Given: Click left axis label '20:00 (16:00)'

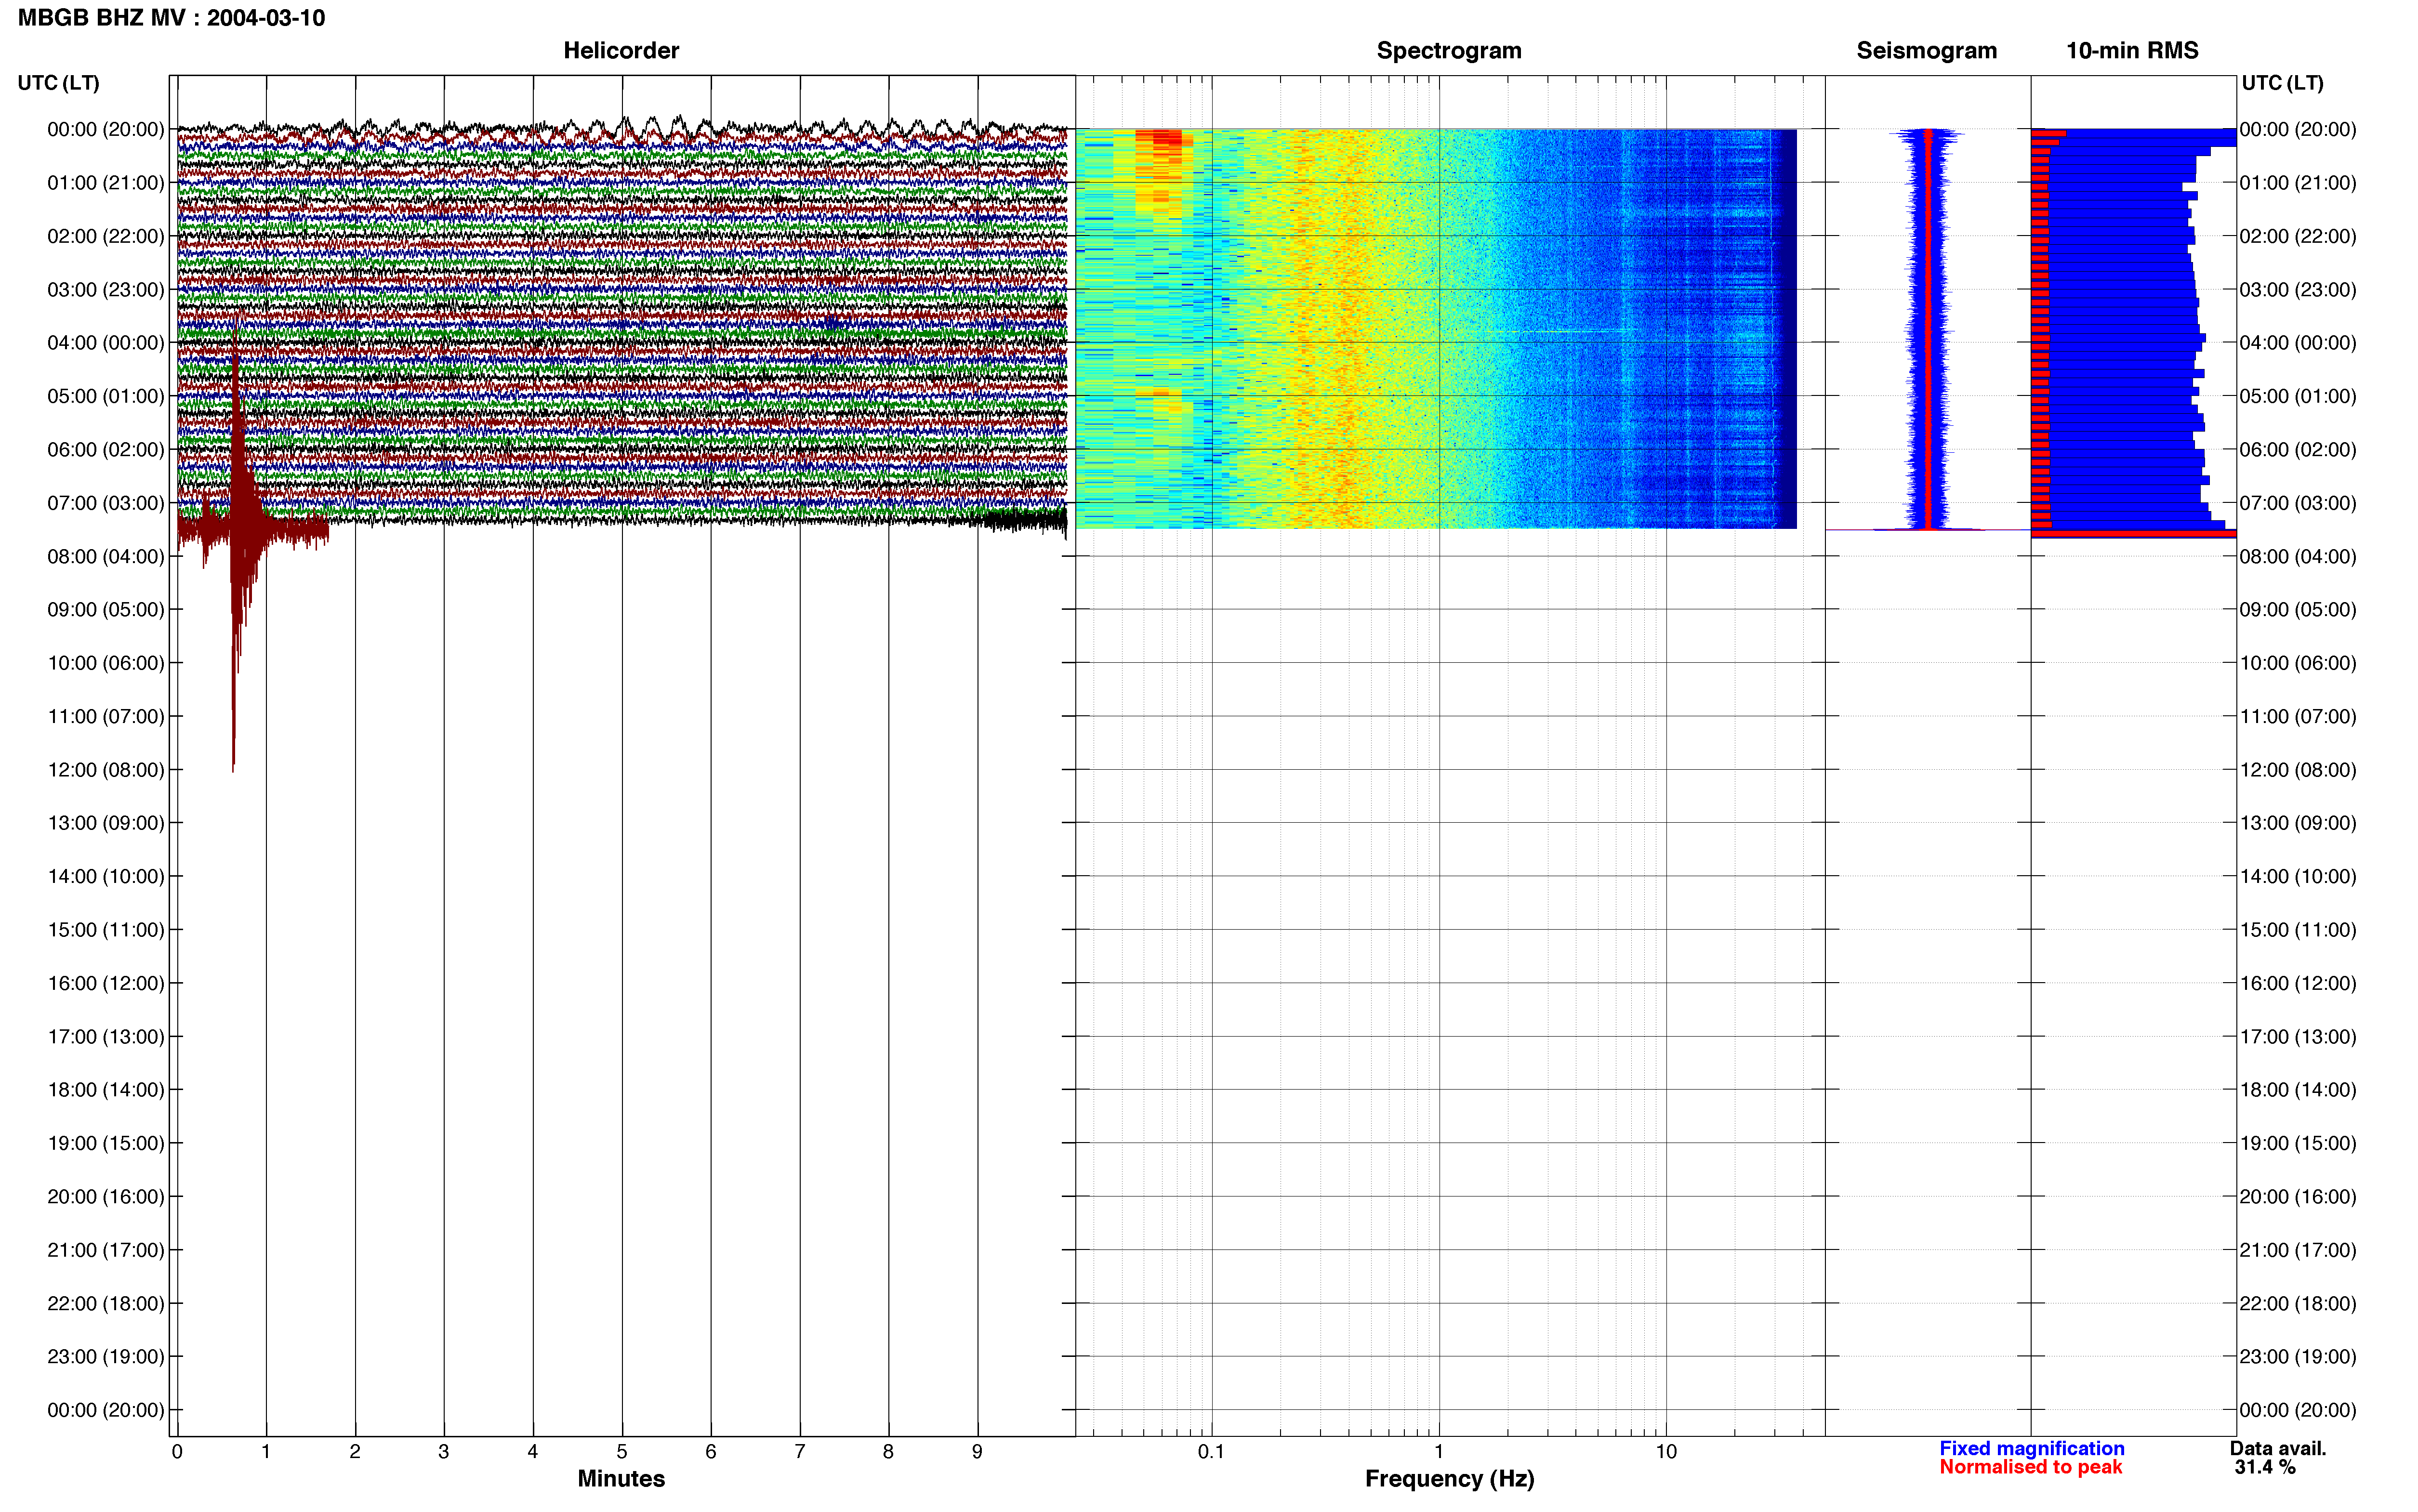Looking at the screenshot, I should pyautogui.click(x=105, y=1197).
